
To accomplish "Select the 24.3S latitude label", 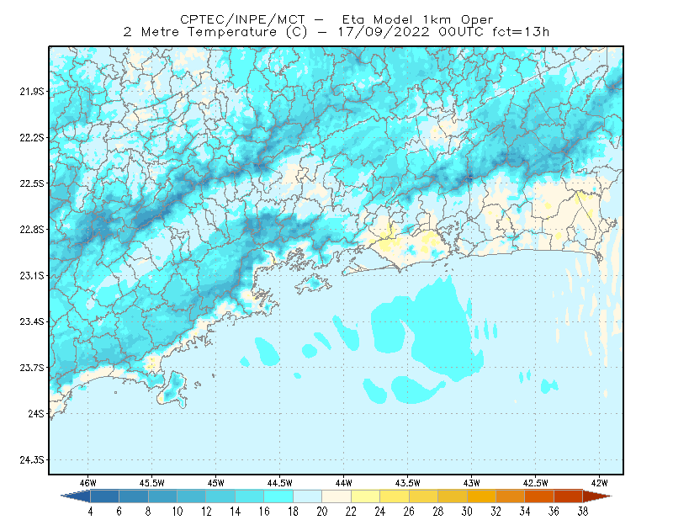I will [32, 460].
